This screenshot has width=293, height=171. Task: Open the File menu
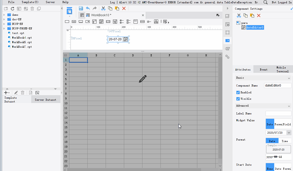point(11,2)
